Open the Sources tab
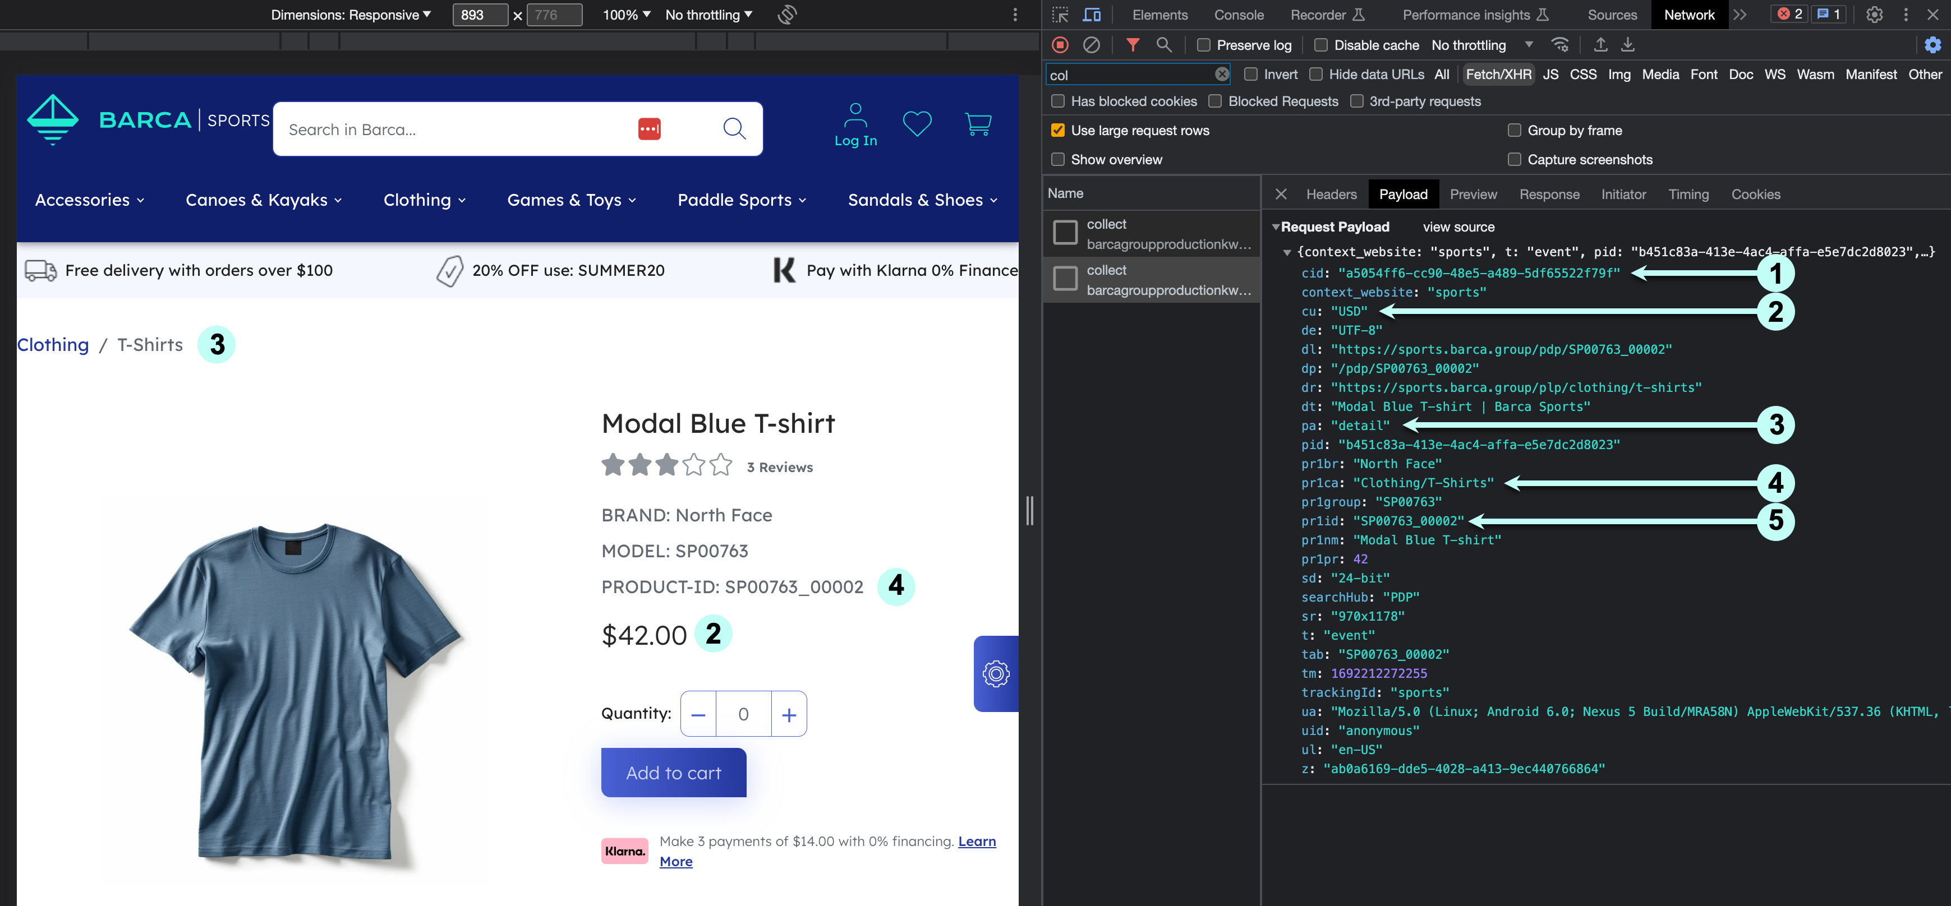This screenshot has width=1951, height=906. pyautogui.click(x=1612, y=15)
